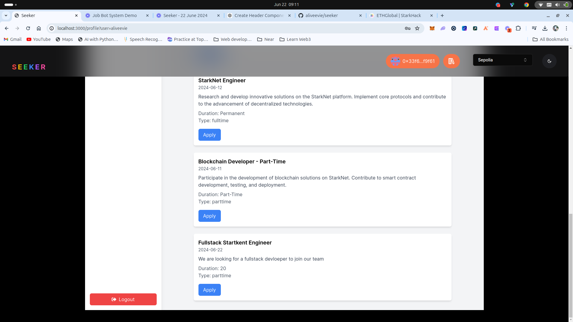Open Chrome three-dot menu

(566, 28)
